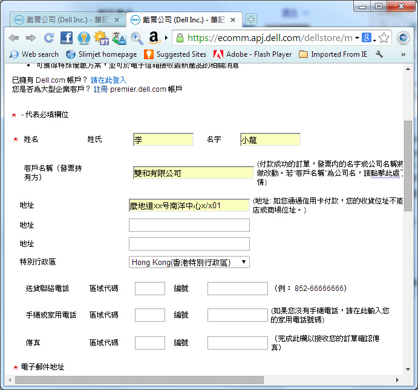Click 手機或家用電話 編號 field
Screen dimensions: 418x390
pos(238,315)
